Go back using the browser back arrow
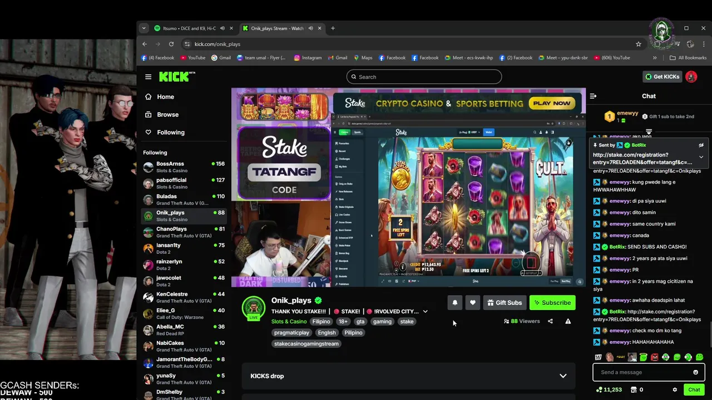The height and width of the screenshot is (400, 712). (x=145, y=44)
